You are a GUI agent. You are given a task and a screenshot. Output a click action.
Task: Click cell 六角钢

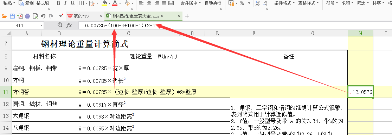(x=45, y=116)
